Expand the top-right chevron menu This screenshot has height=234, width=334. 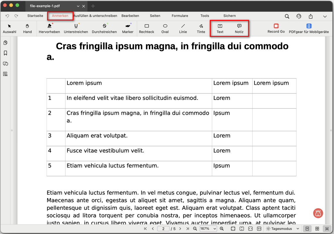325,16
